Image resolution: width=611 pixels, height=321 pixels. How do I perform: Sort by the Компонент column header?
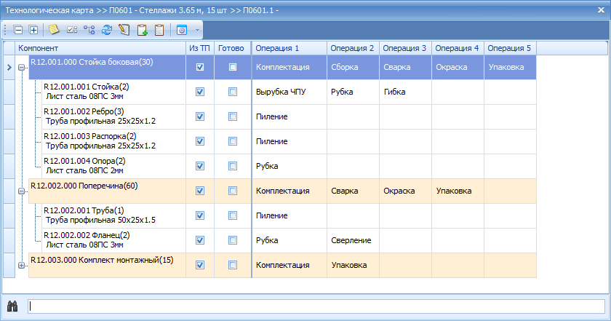pos(100,48)
